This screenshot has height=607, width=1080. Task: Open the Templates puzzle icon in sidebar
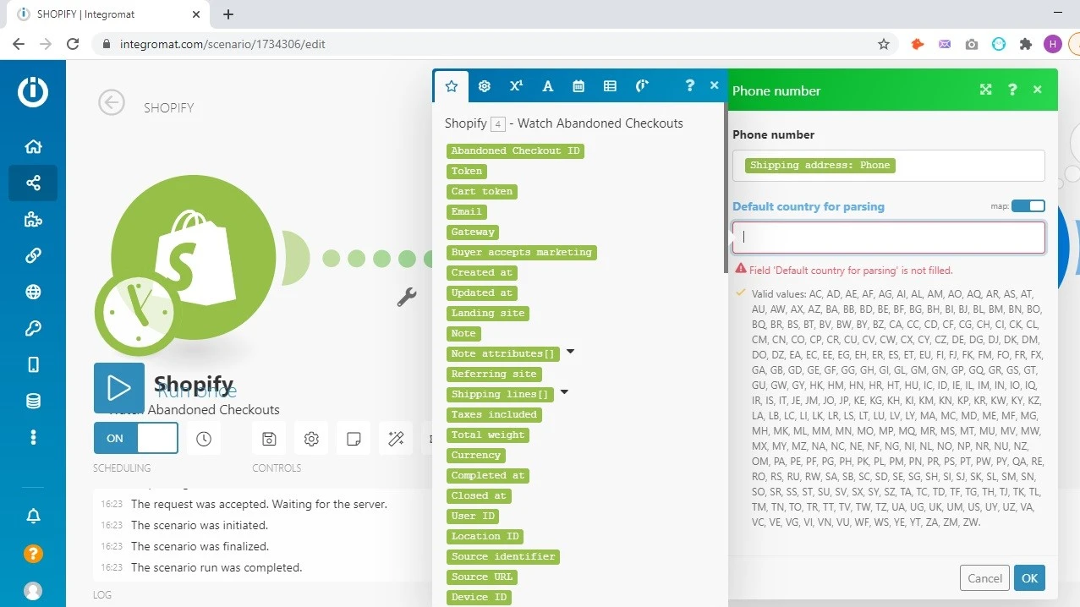(x=33, y=220)
